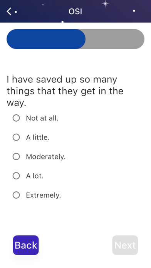Select the "A little." radio circle
151x268 pixels.
16,137
